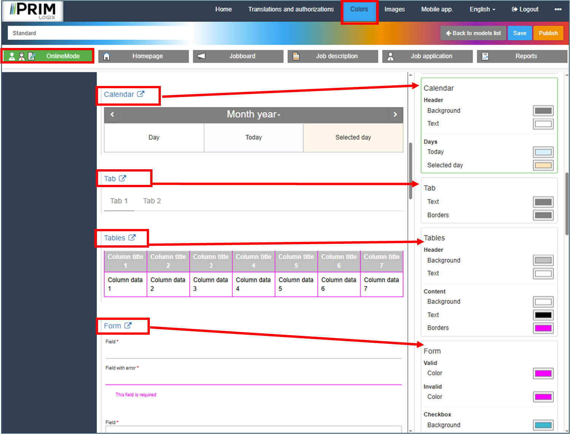Open Calendar external link icon
The width and height of the screenshot is (570, 434).
[x=141, y=94]
